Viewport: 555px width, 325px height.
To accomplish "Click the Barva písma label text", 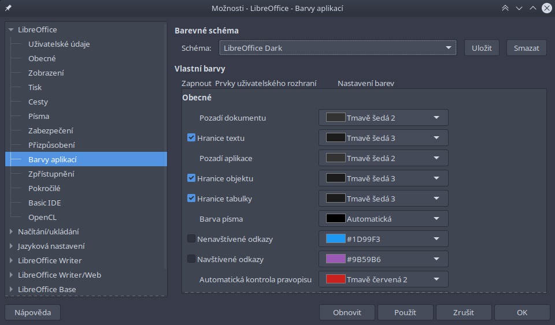I will tap(221, 219).
